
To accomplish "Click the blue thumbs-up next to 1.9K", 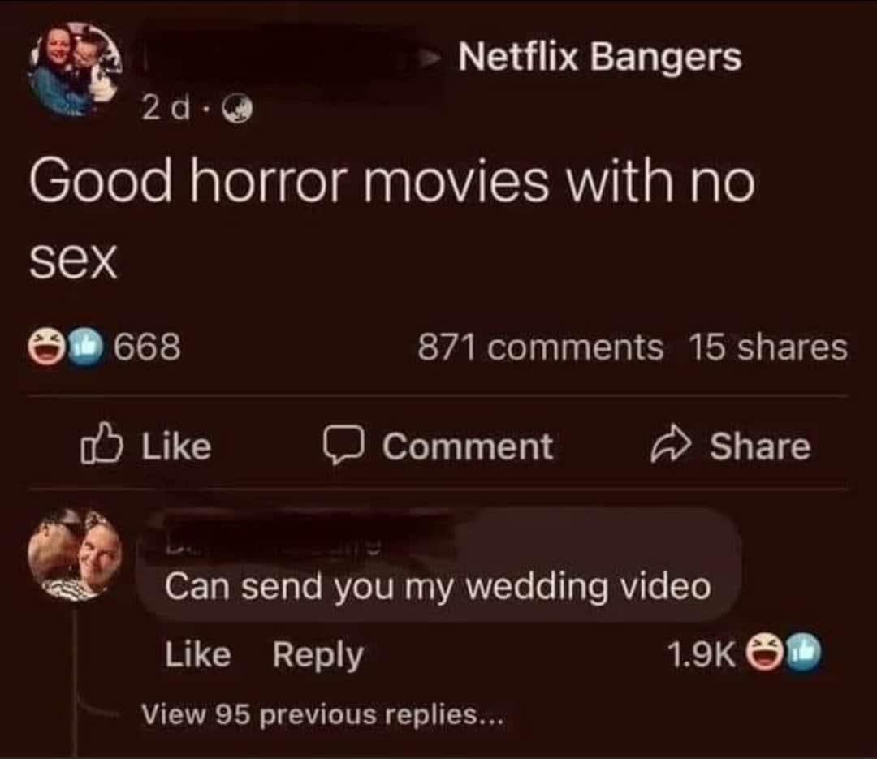I will [x=802, y=652].
